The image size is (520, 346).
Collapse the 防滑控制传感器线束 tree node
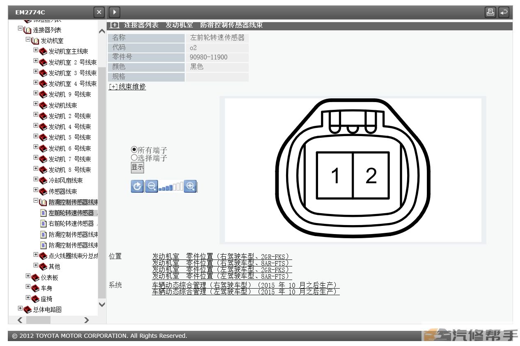click(36, 201)
